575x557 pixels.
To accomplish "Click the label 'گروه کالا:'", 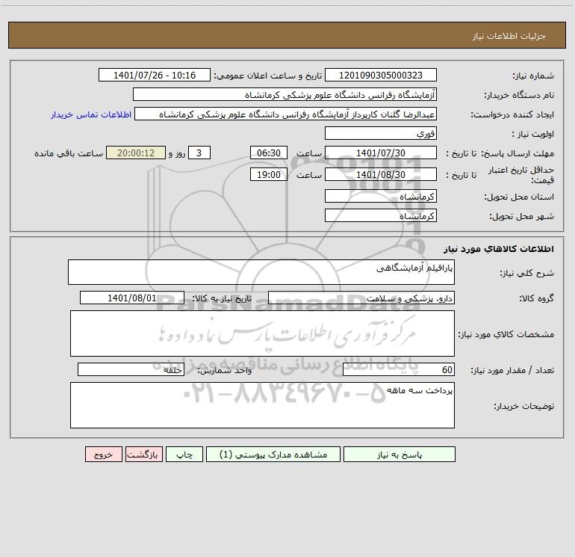I will pos(536,298).
